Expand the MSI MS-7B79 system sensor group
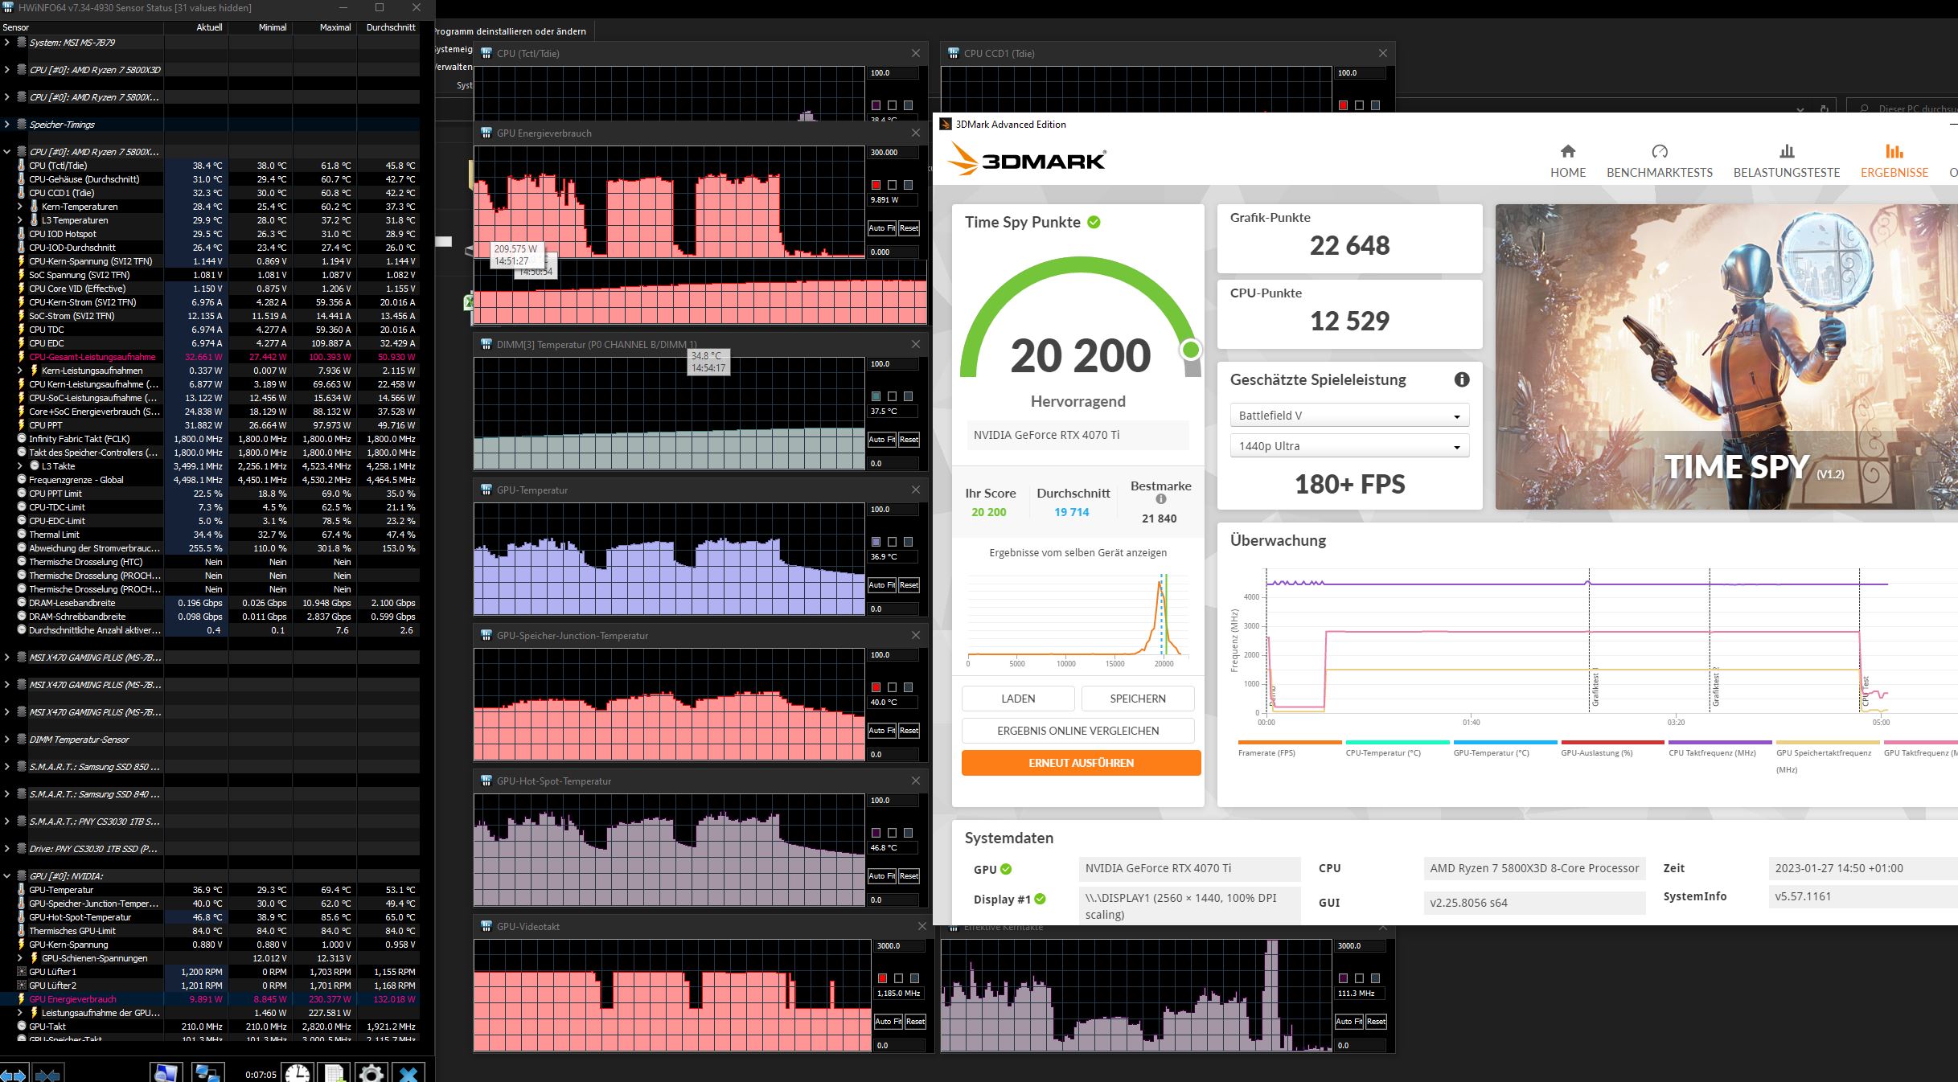The width and height of the screenshot is (1958, 1082). pyautogui.click(x=7, y=43)
